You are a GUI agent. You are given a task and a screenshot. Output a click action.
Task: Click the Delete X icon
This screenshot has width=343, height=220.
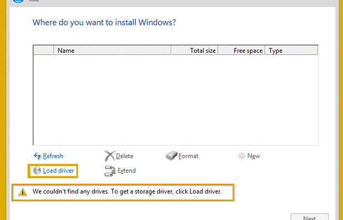(x=109, y=156)
